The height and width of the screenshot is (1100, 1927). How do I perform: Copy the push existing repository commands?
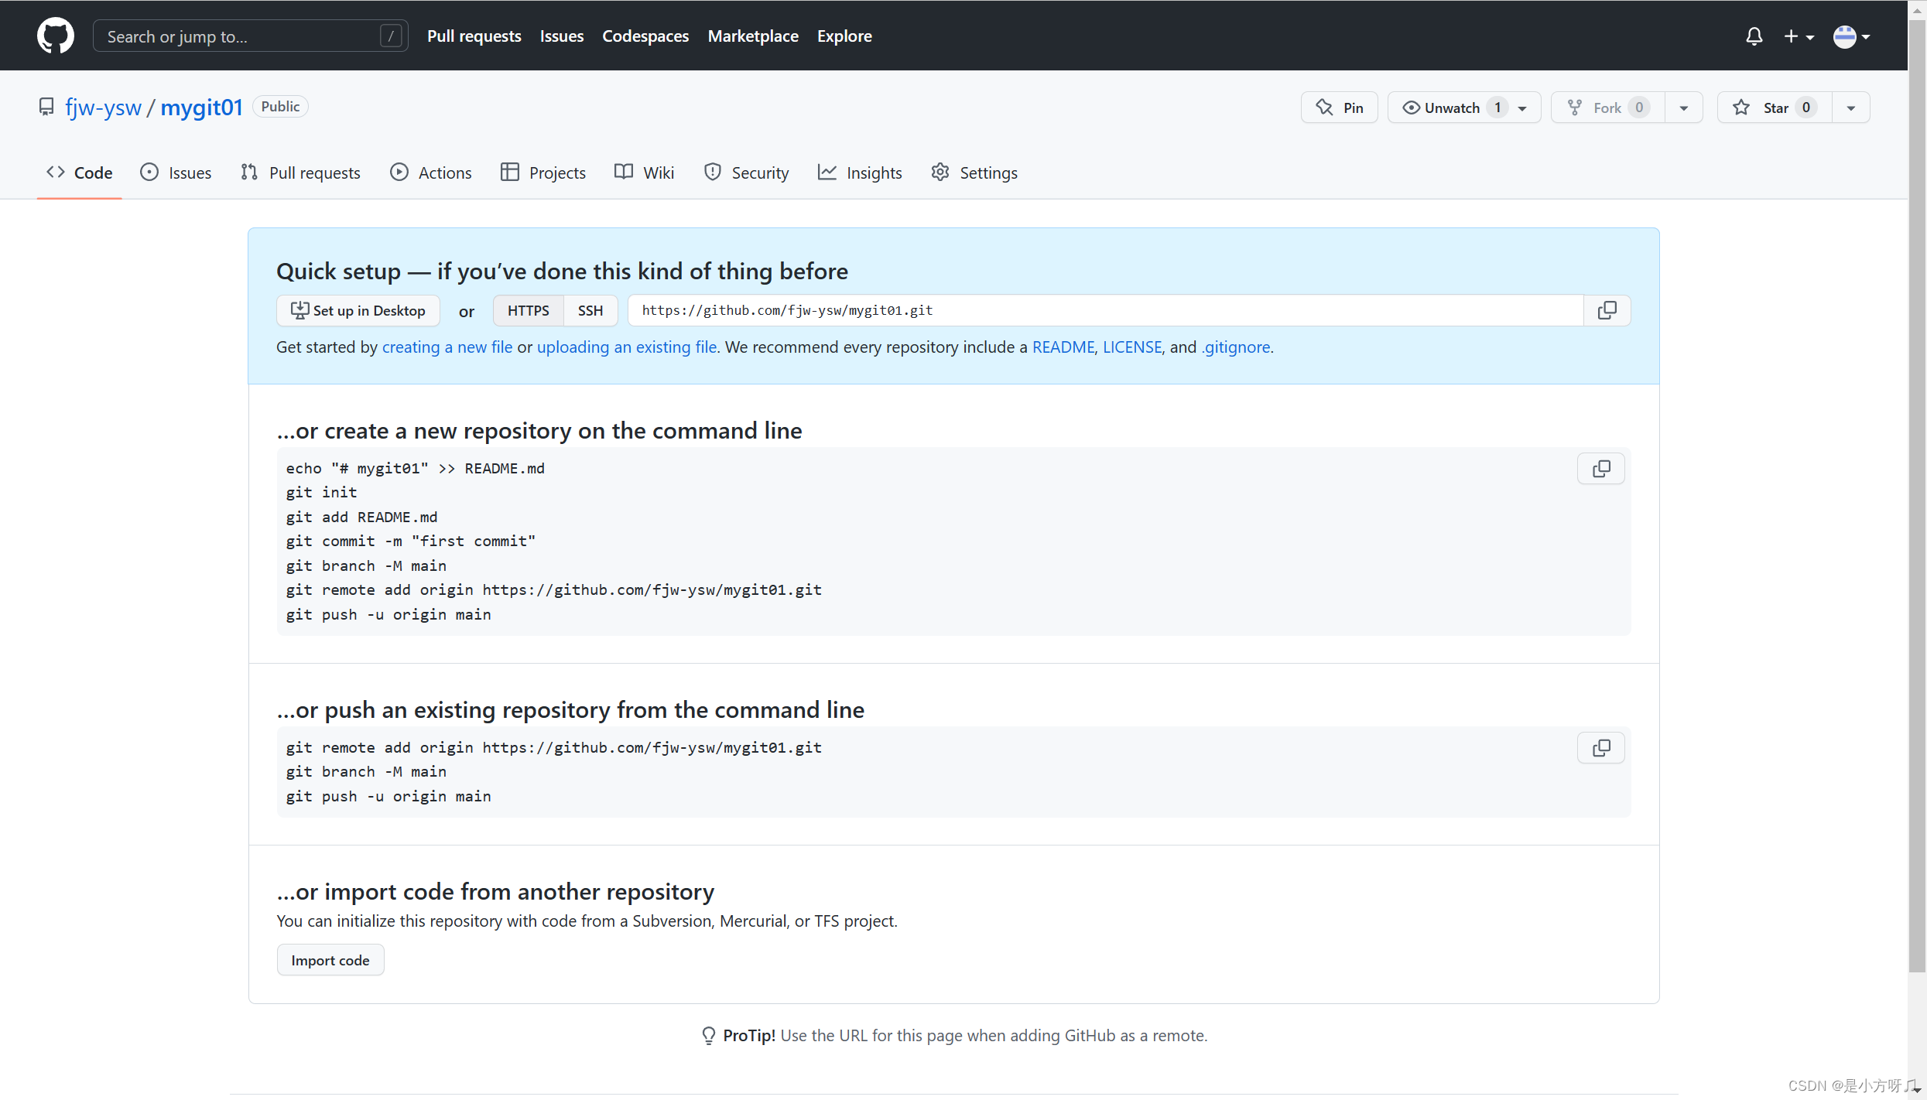pyautogui.click(x=1601, y=748)
